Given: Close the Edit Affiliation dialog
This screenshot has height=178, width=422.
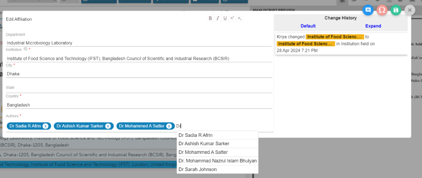Looking at the screenshot, I should [x=410, y=10].
